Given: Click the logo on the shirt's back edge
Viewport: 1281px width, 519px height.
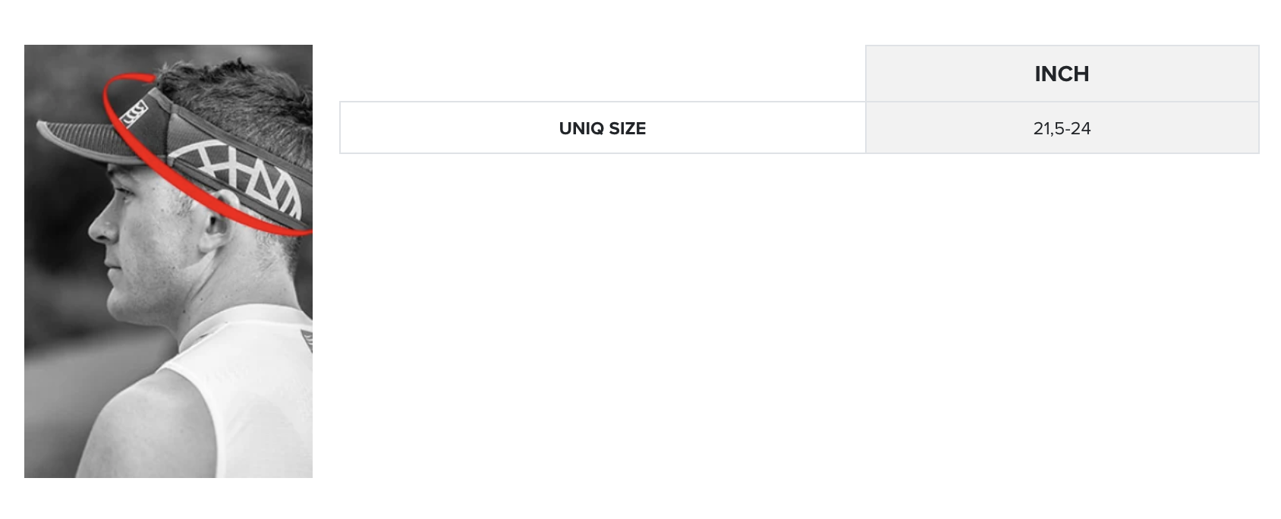Looking at the screenshot, I should [307, 339].
